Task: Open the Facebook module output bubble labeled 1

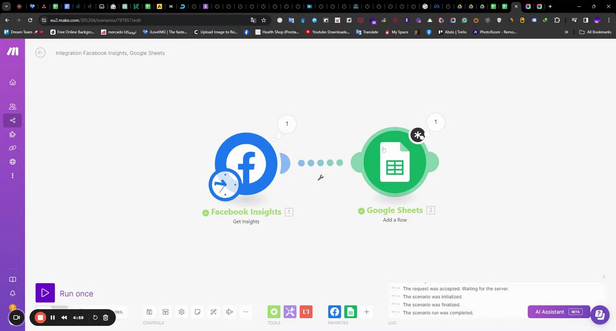Action: pos(287,124)
